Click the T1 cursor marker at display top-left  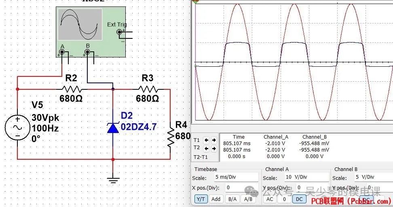coord(195,2)
